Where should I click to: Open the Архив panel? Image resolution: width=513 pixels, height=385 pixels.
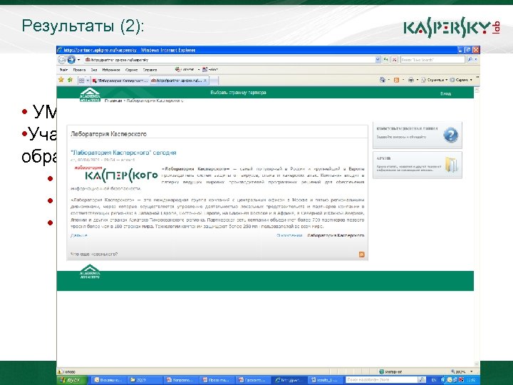click(x=418, y=165)
